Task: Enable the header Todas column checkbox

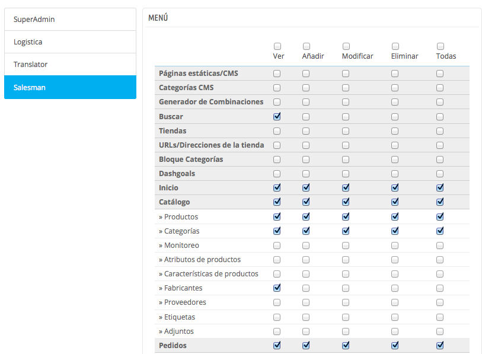Action: pyautogui.click(x=440, y=46)
